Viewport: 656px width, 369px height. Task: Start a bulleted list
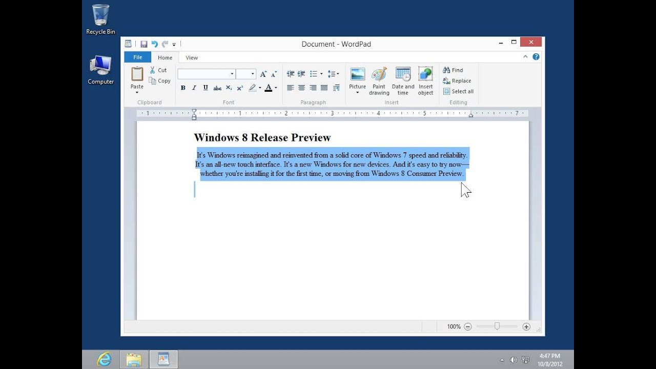313,74
